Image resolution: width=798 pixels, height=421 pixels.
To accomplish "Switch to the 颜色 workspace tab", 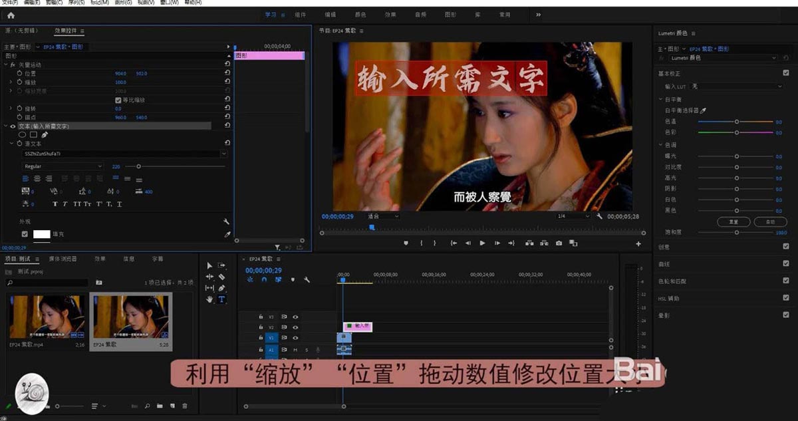I will [360, 15].
